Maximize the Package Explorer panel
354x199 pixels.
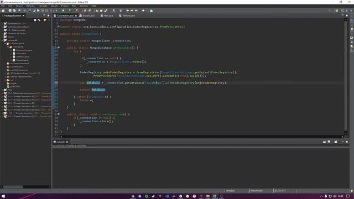click(48, 15)
